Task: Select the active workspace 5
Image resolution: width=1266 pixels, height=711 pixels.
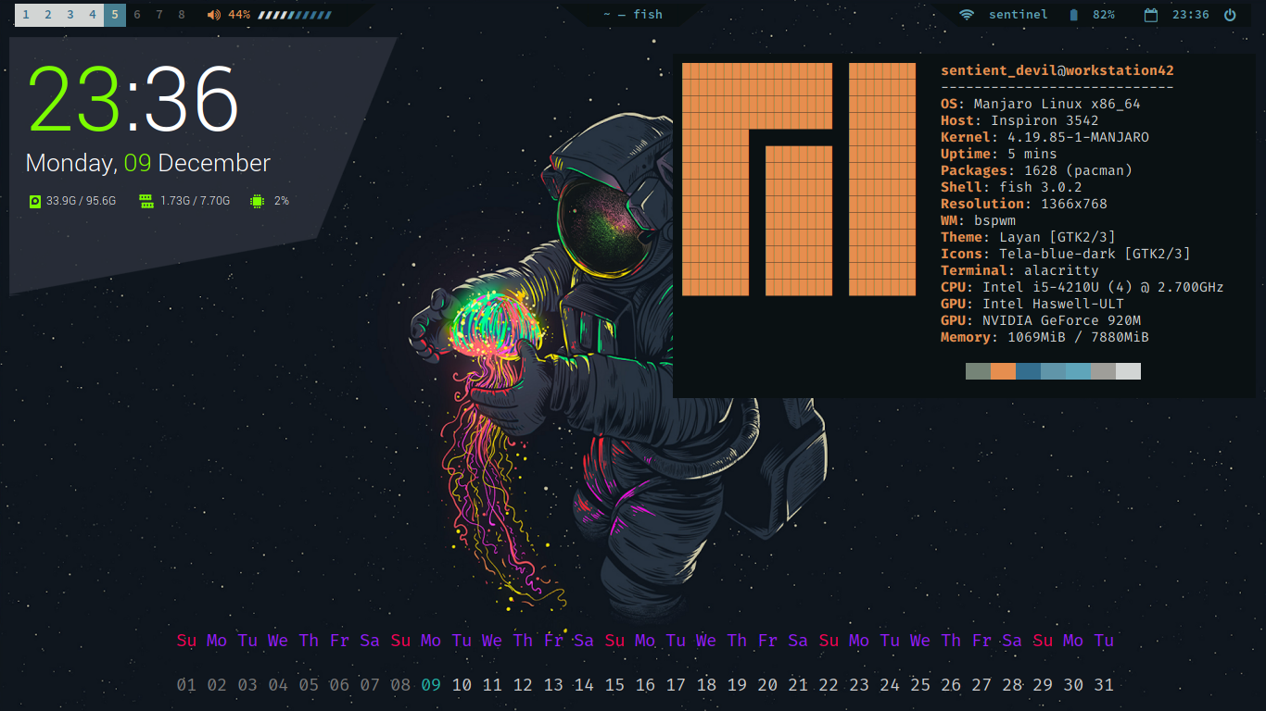Action: coord(115,15)
